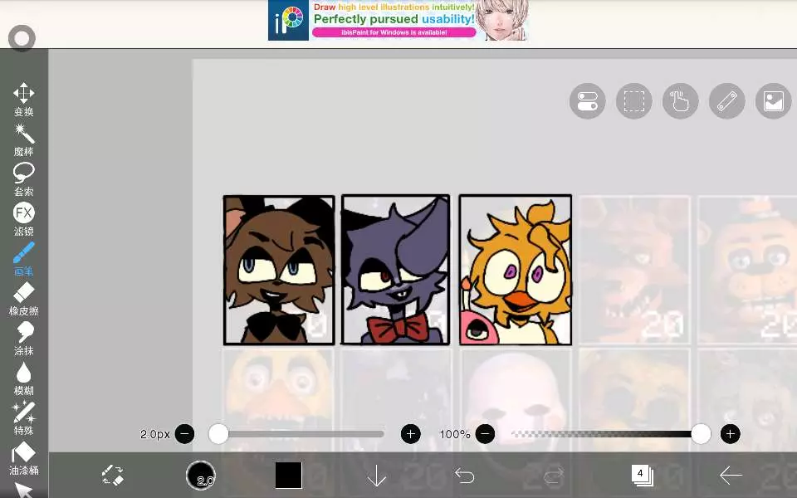This screenshot has height=498, width=797.
Task: Select the 涂抹 smudge tool
Action: [x=24, y=339]
